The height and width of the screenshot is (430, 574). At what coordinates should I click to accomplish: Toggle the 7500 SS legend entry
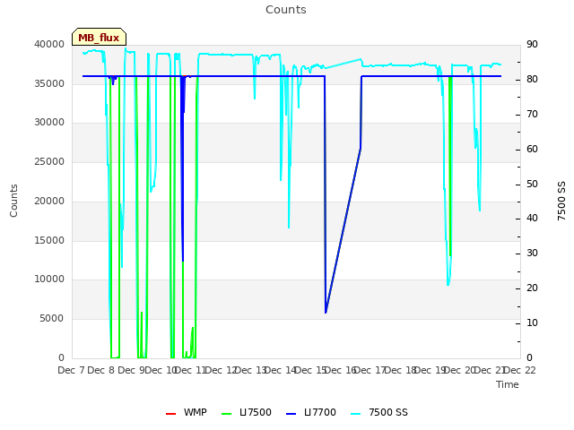pos(379,412)
